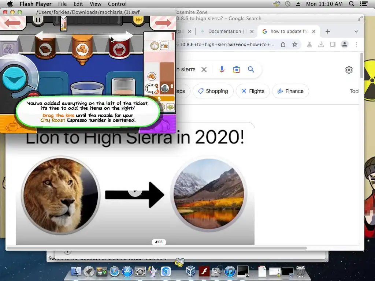Image resolution: width=375 pixels, height=281 pixels.
Task: Open the Apple menu
Action: coord(10,4)
